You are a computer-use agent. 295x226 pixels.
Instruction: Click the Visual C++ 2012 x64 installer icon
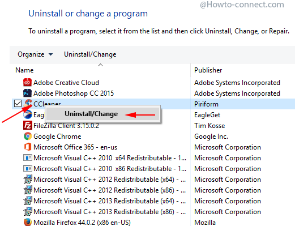click(x=27, y=180)
